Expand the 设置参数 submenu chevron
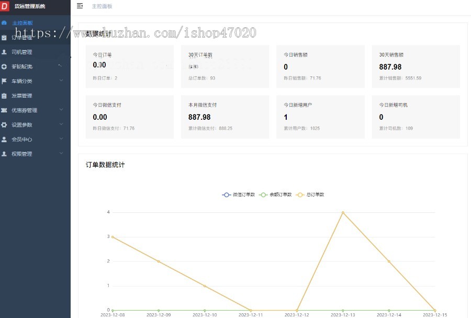The image size is (471, 318). 61,124
